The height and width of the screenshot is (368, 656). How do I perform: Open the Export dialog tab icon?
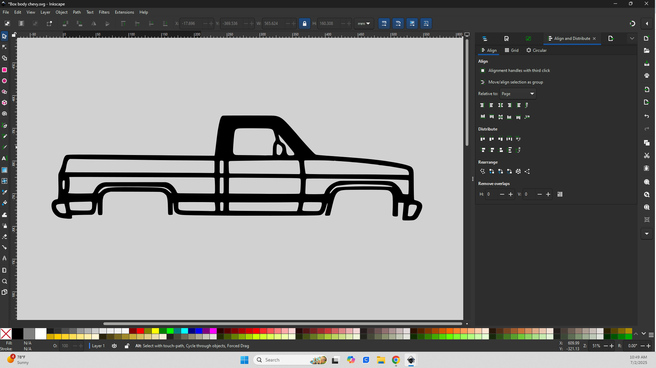[x=611, y=39]
